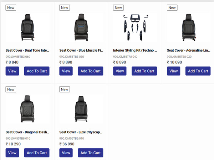Screen dimensions: 214x160
Task: Open the Diagonal Dash seat cover image
Action: point(27,109)
